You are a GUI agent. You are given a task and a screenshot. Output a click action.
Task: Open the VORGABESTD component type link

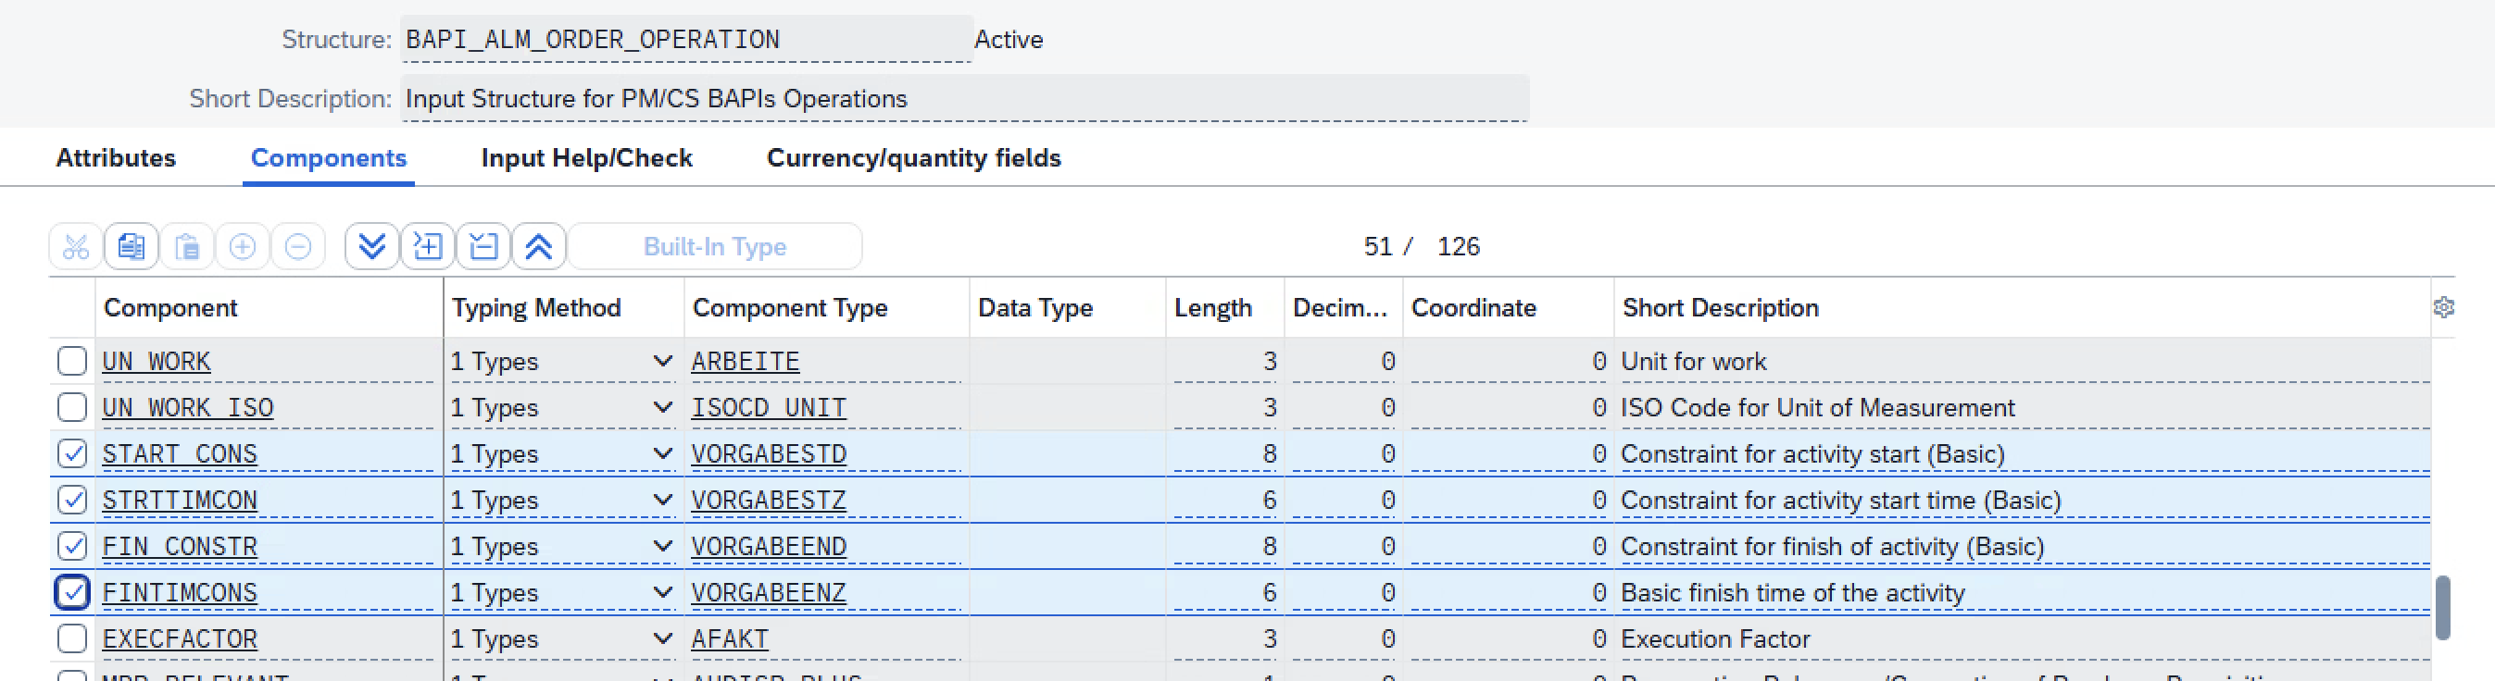[768, 453]
